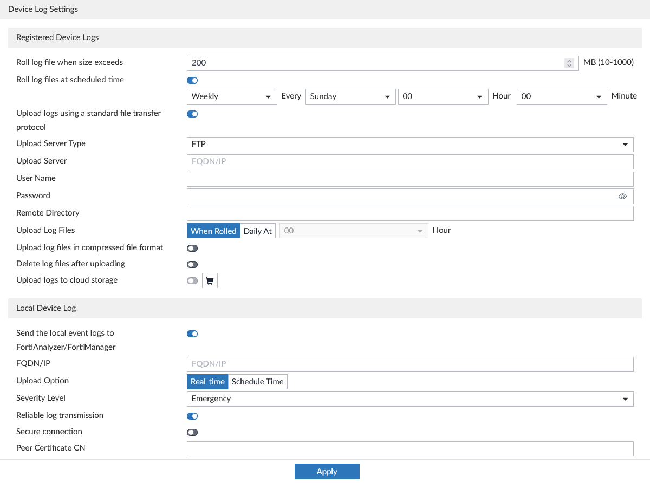Screen dimensions: 650x483
Task: Click the Apply button
Action: [x=327, y=471]
